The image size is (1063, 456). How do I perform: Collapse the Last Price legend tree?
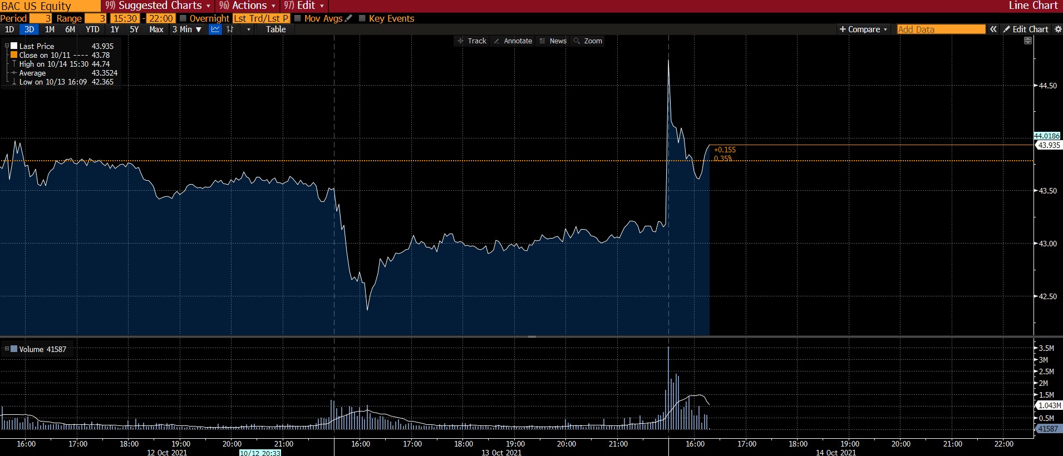tap(7, 46)
